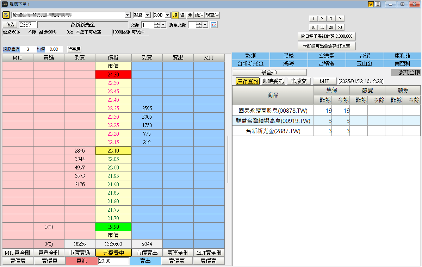
Task: Click the 損益: 0 button
Action: tap(269, 73)
